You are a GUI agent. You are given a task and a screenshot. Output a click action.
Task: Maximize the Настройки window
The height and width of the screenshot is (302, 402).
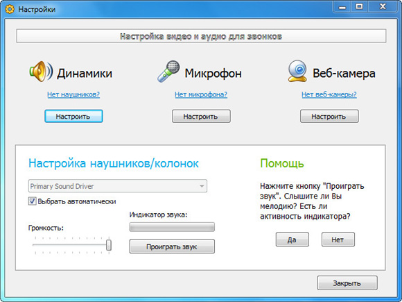[x=360, y=6]
